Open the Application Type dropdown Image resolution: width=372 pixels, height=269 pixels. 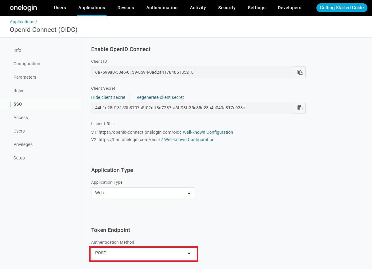[142, 193]
